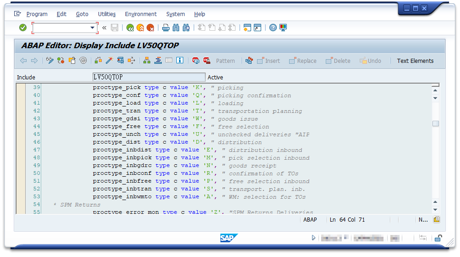Open the Goto menu
The height and width of the screenshot is (257, 460).
point(82,14)
